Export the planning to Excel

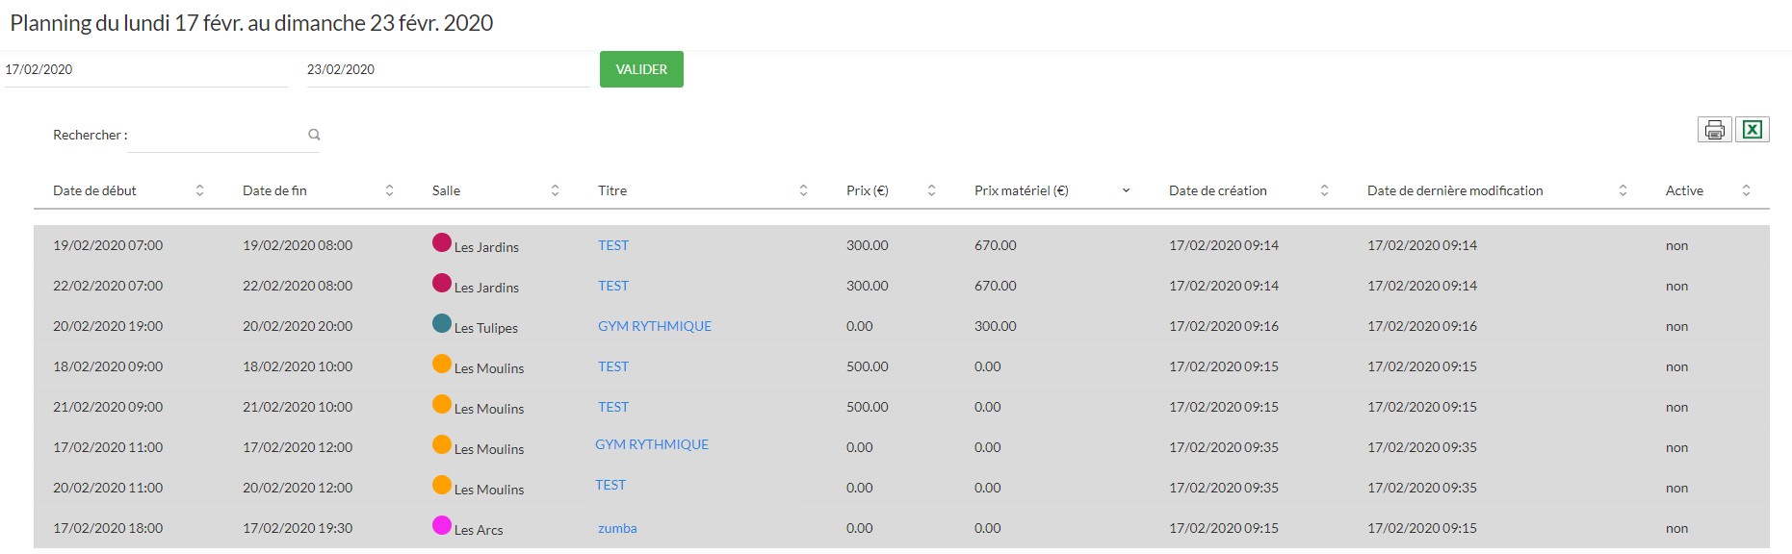click(x=1753, y=130)
